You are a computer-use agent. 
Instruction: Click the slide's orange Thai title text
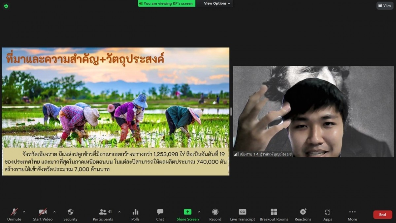tap(85, 59)
